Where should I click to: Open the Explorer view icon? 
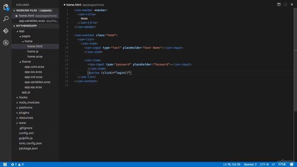pos(6,7)
